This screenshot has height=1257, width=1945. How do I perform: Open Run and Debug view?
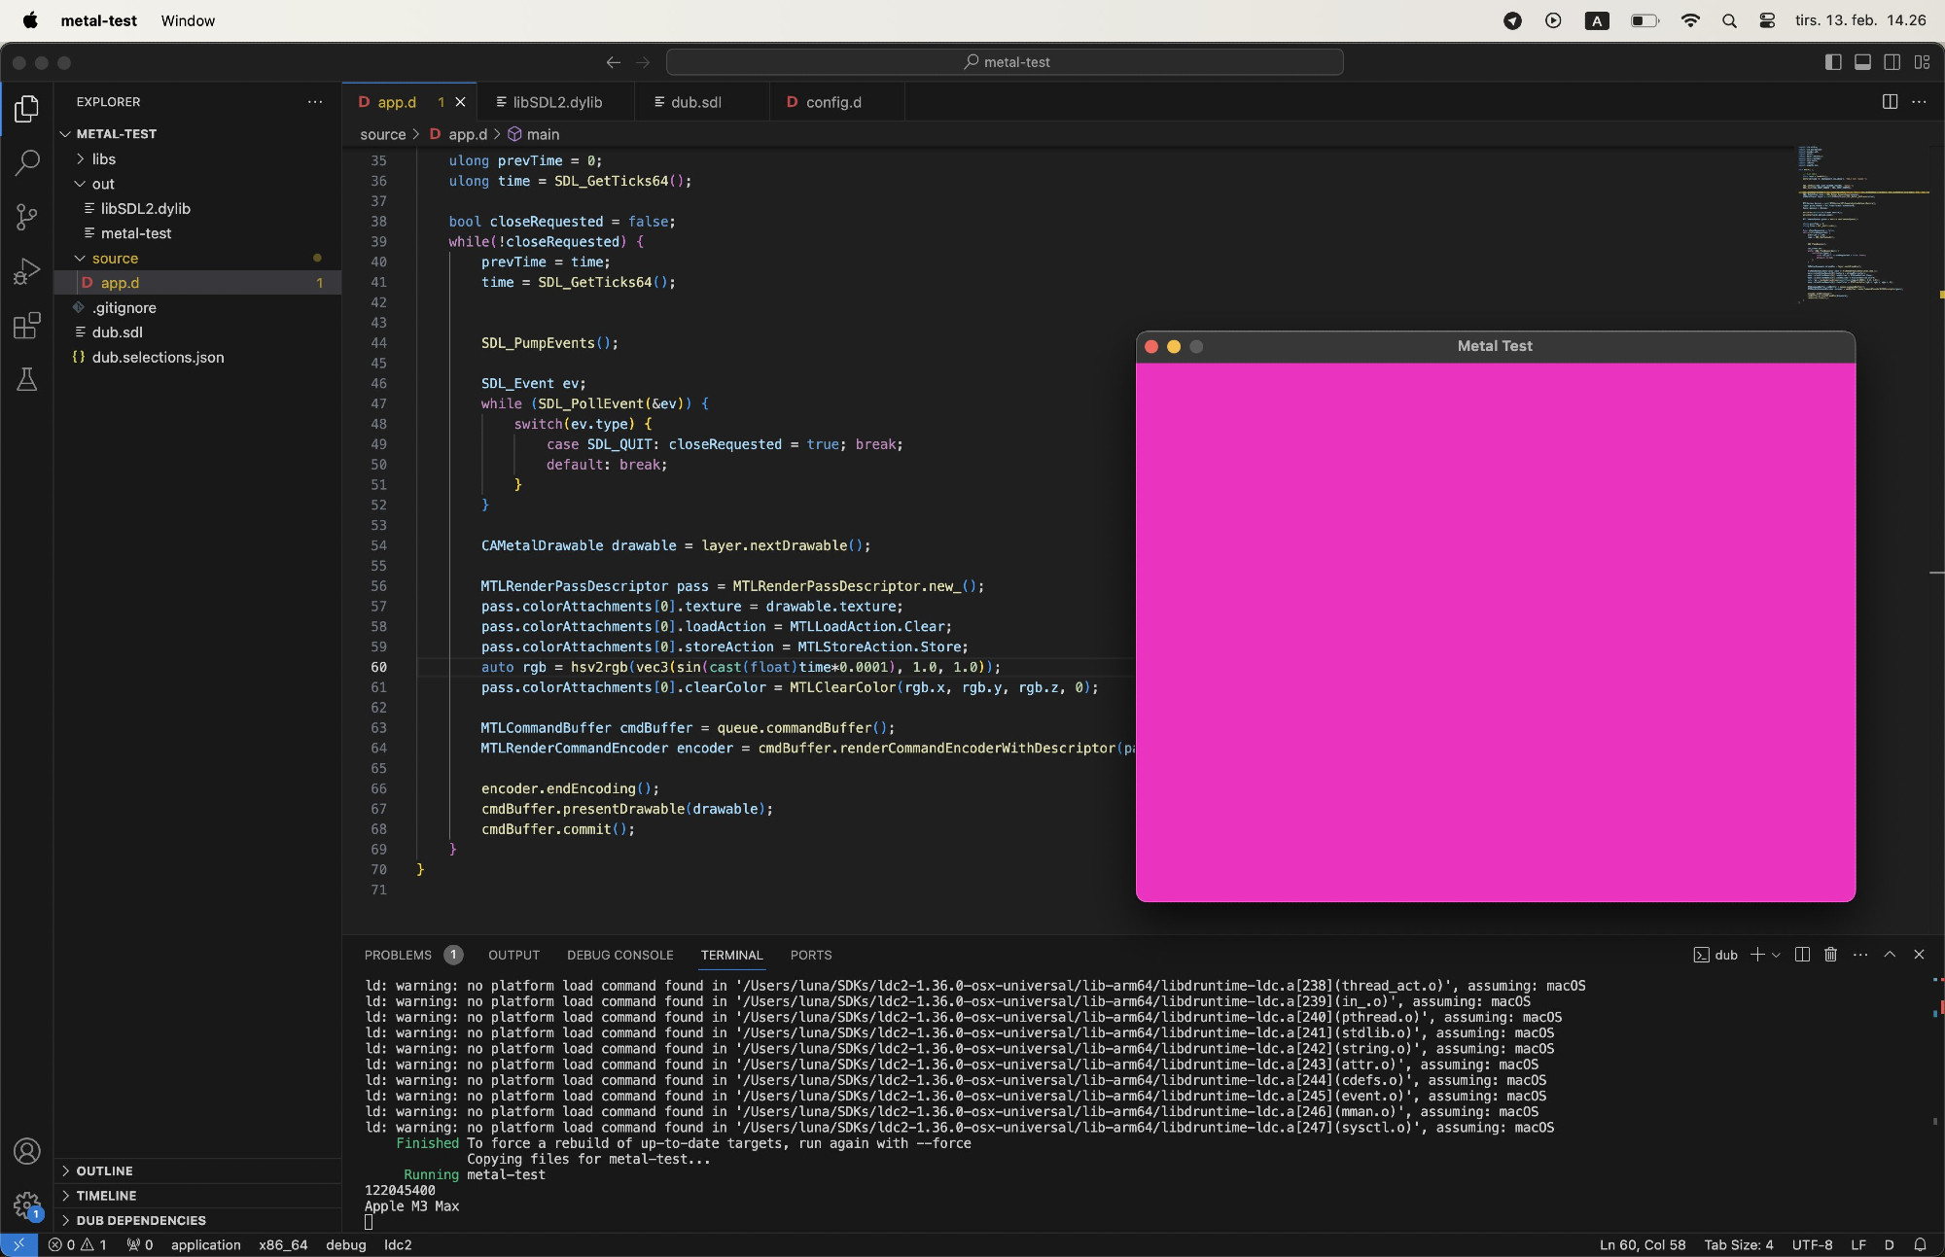tap(26, 271)
